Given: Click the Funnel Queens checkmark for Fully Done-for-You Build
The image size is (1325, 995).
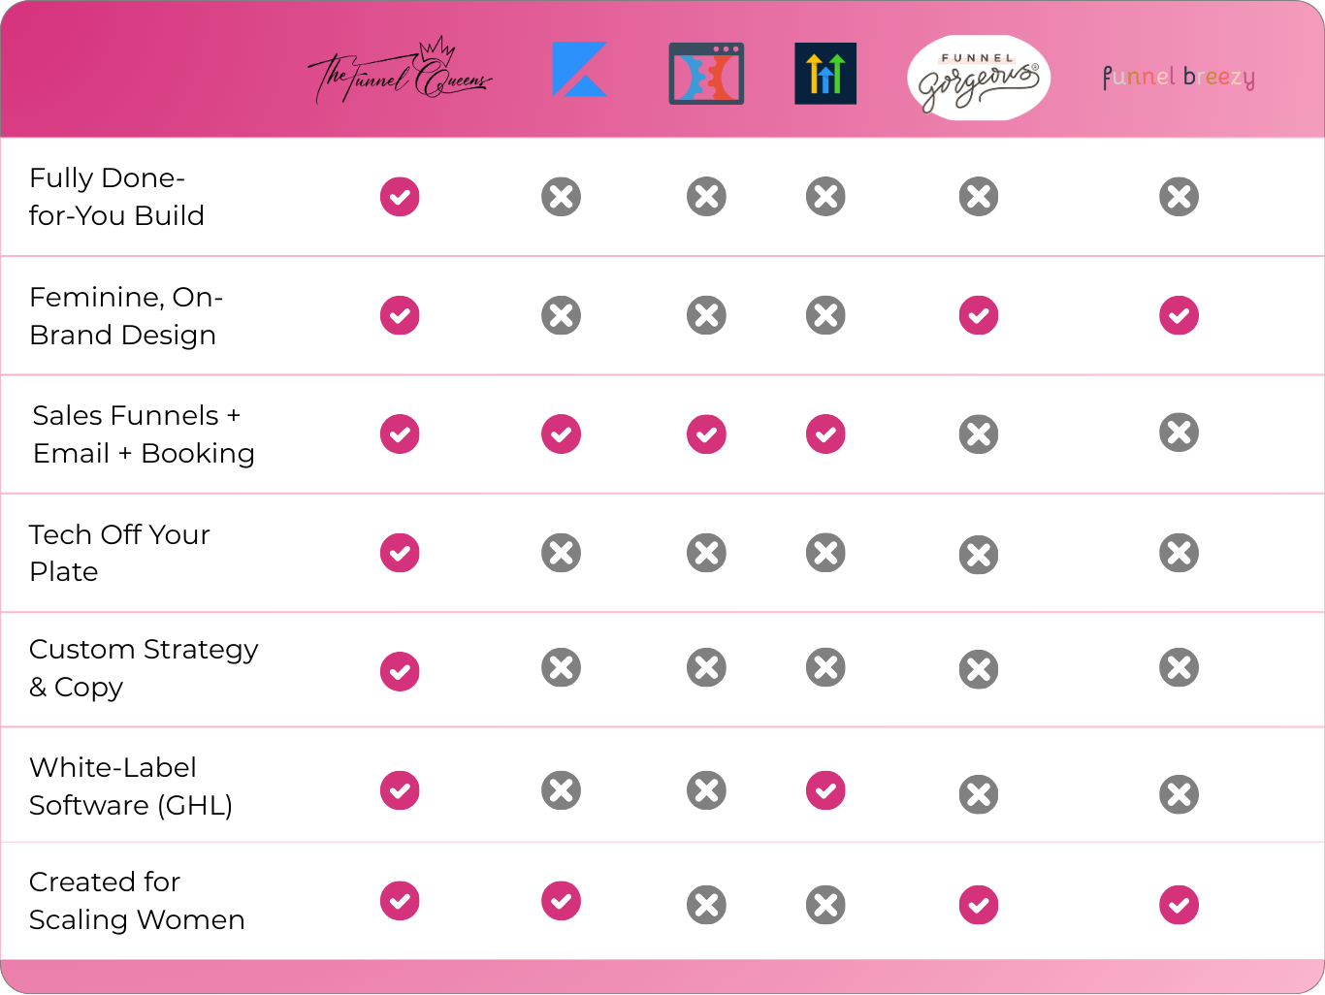Looking at the screenshot, I should (x=400, y=197).
